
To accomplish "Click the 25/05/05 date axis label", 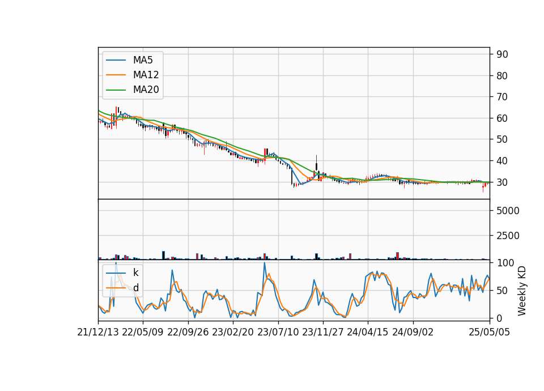I will [x=490, y=332].
